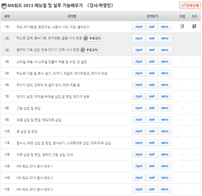The height and width of the screenshot is (196, 202).
Task: Open mp4 video for lesson 1회
Action: [139, 27]
